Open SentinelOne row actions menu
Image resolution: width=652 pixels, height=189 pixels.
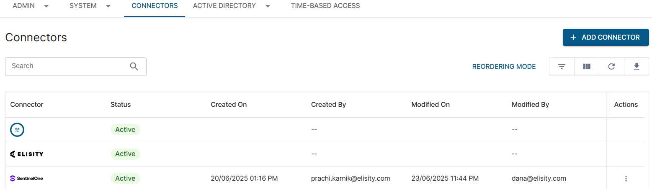626,179
